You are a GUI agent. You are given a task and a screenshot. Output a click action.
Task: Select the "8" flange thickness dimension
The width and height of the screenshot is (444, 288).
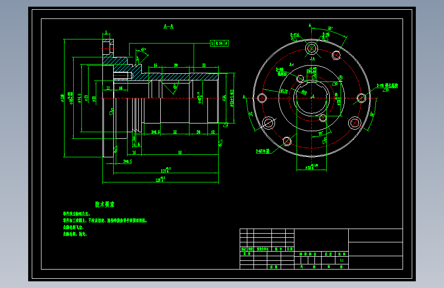[x=106, y=33]
